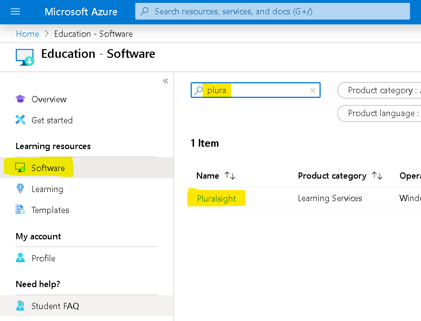Screen dimensions: 421x321
Task: Open the hamburger portal menu
Action: coord(15,11)
